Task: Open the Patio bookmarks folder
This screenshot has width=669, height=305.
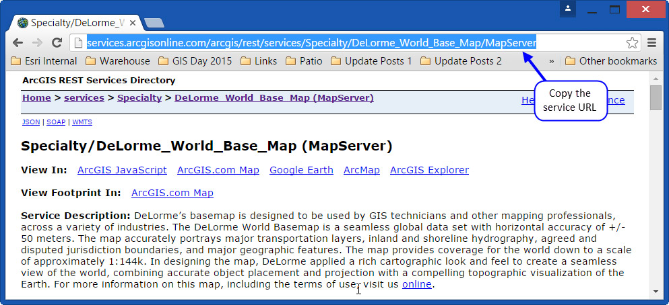Action: coord(304,61)
